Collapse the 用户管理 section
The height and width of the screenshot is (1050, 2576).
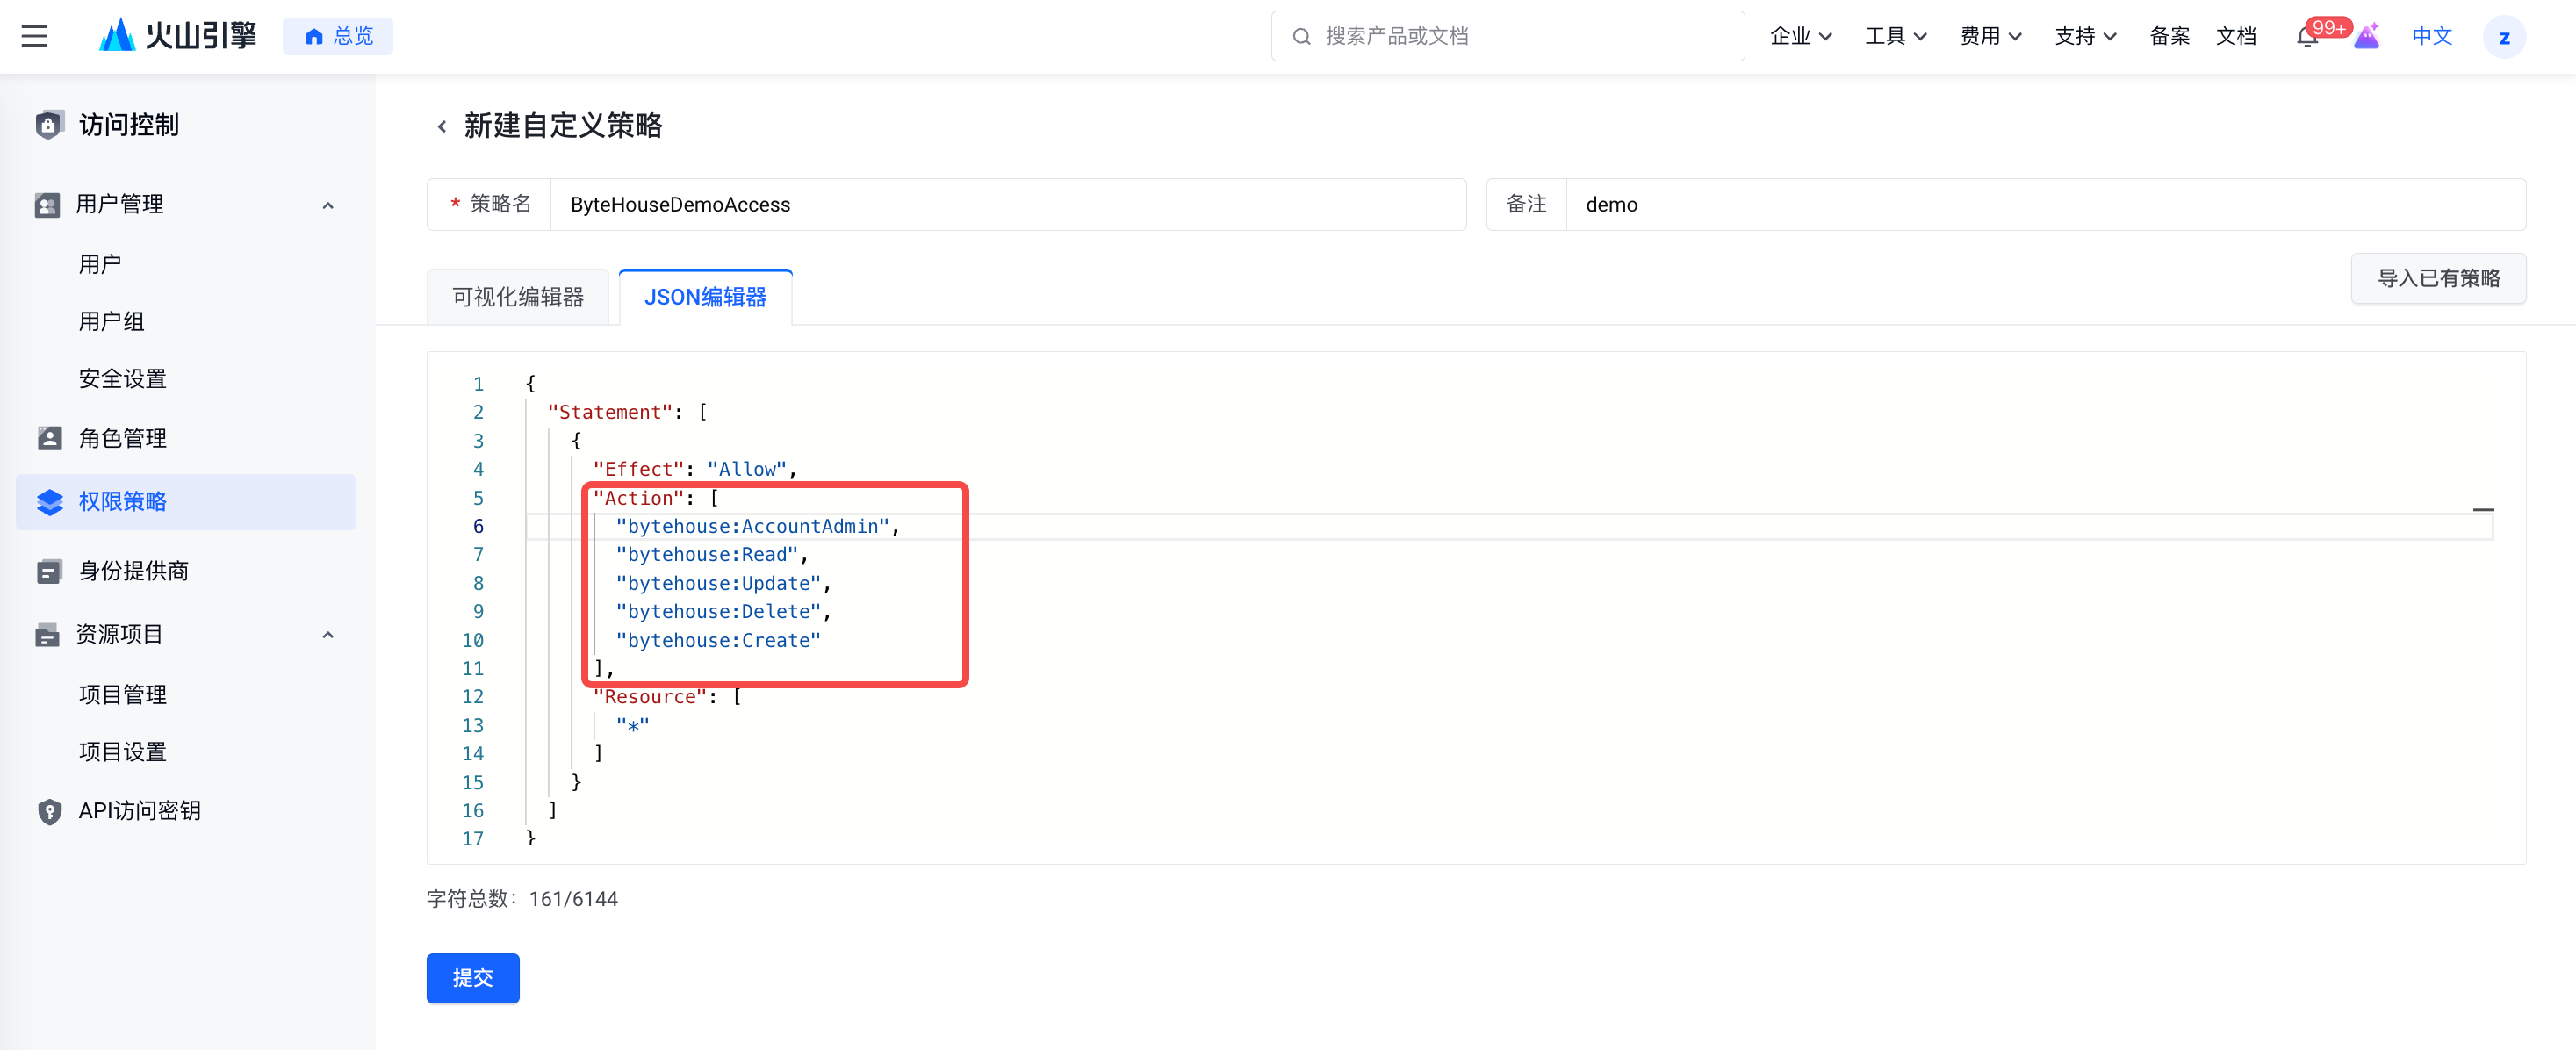[328, 205]
